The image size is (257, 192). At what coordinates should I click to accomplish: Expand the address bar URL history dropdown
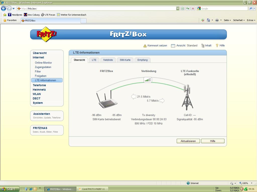click(x=178, y=8)
